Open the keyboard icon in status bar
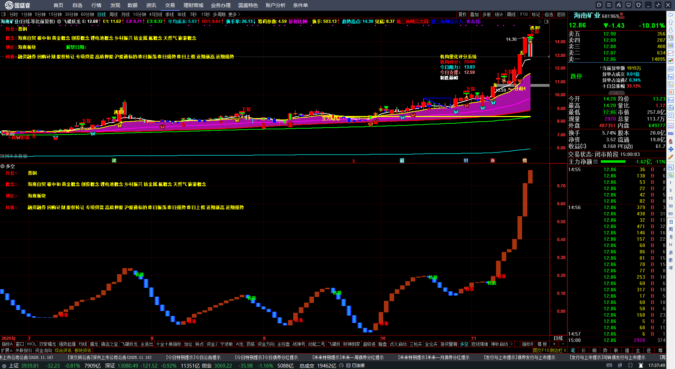Viewport: 675px width, 369px height. click(609, 365)
